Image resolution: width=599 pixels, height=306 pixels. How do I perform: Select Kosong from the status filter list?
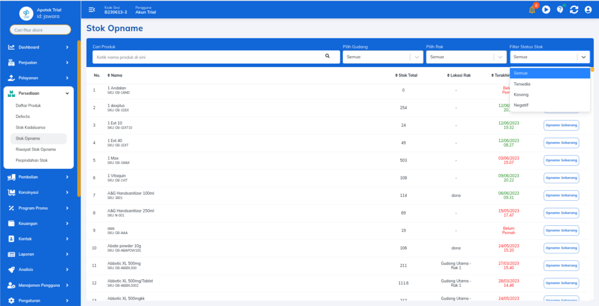click(x=521, y=95)
